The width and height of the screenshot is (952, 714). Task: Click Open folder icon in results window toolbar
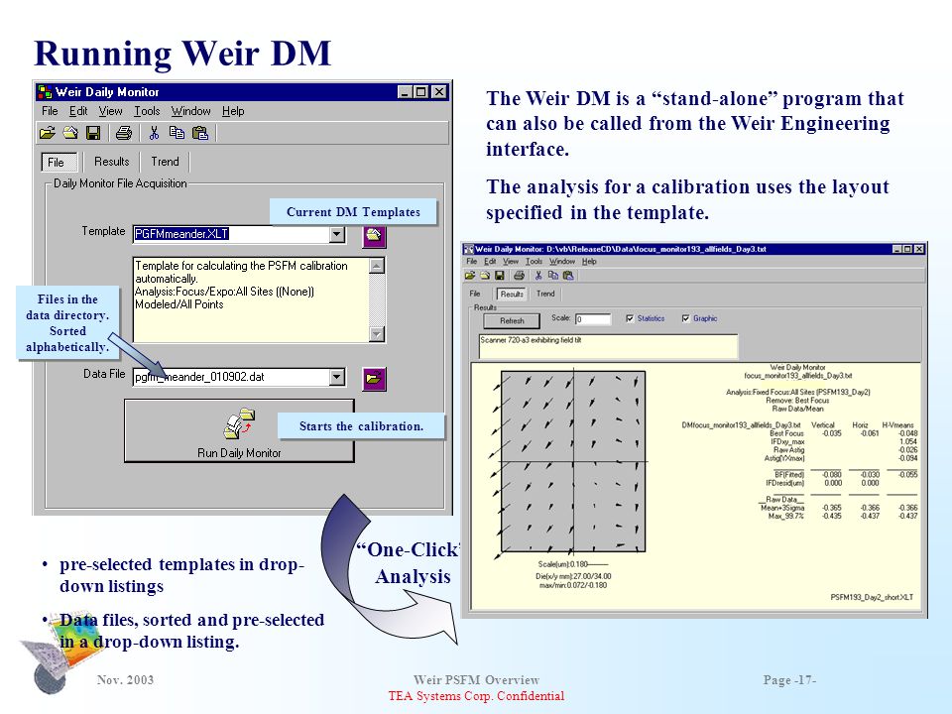[x=470, y=276]
